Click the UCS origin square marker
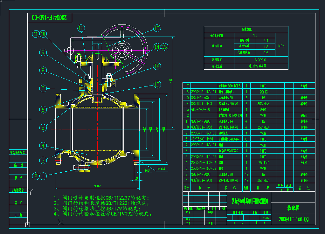The height and width of the screenshot is (234, 325). coord(28,225)
